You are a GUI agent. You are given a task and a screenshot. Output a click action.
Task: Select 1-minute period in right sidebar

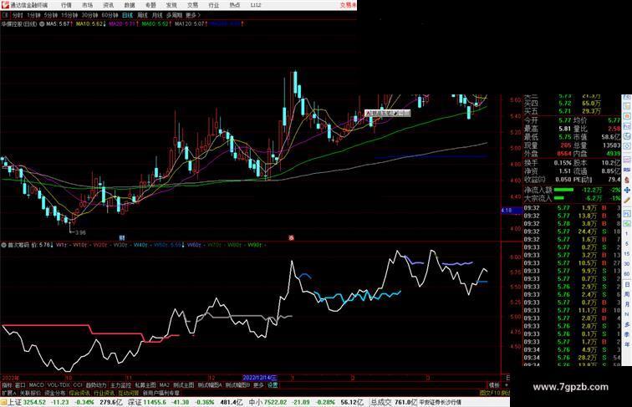click(627, 234)
